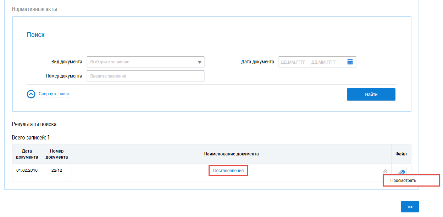This screenshot has height=217, width=443.
Task: Expand the Вид документа dropdown arrow
Action: pyautogui.click(x=200, y=62)
